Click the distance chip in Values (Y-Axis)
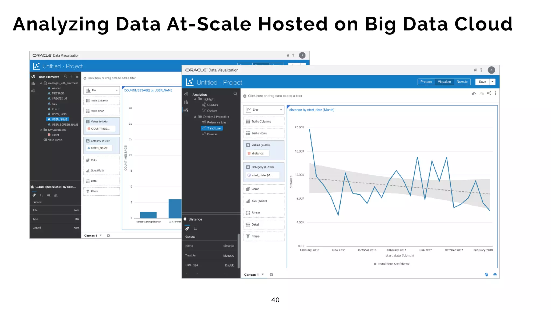 pos(257,153)
